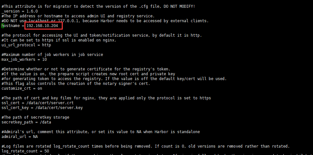Viewport: 313px width, 155px height.
Task: Click the max_job_workers = 10 setting
Action: pos(24,59)
